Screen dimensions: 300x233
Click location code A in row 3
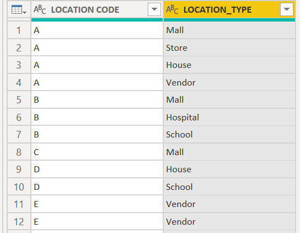click(97, 65)
